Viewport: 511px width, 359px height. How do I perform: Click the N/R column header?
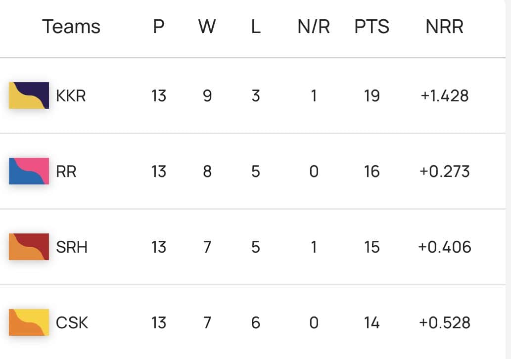314,27
